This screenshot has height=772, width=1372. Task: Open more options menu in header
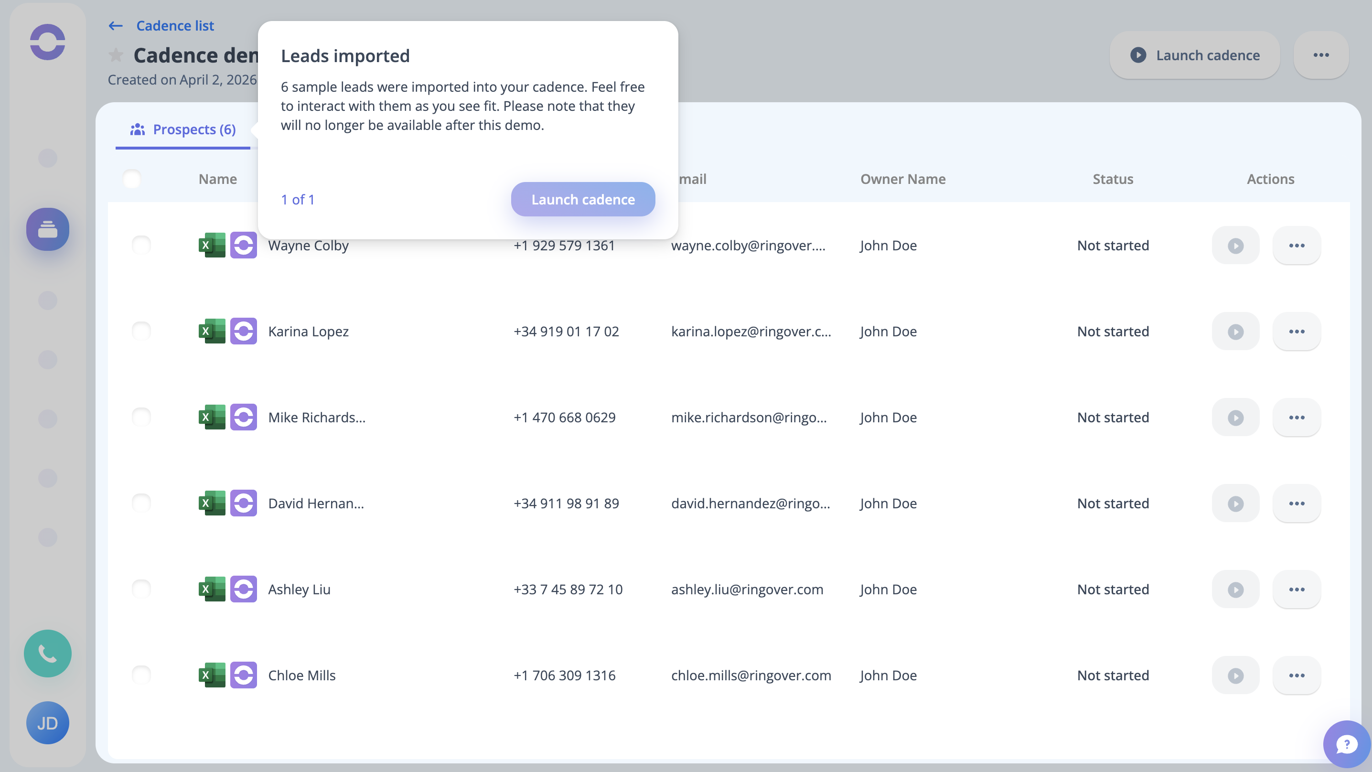coord(1321,55)
